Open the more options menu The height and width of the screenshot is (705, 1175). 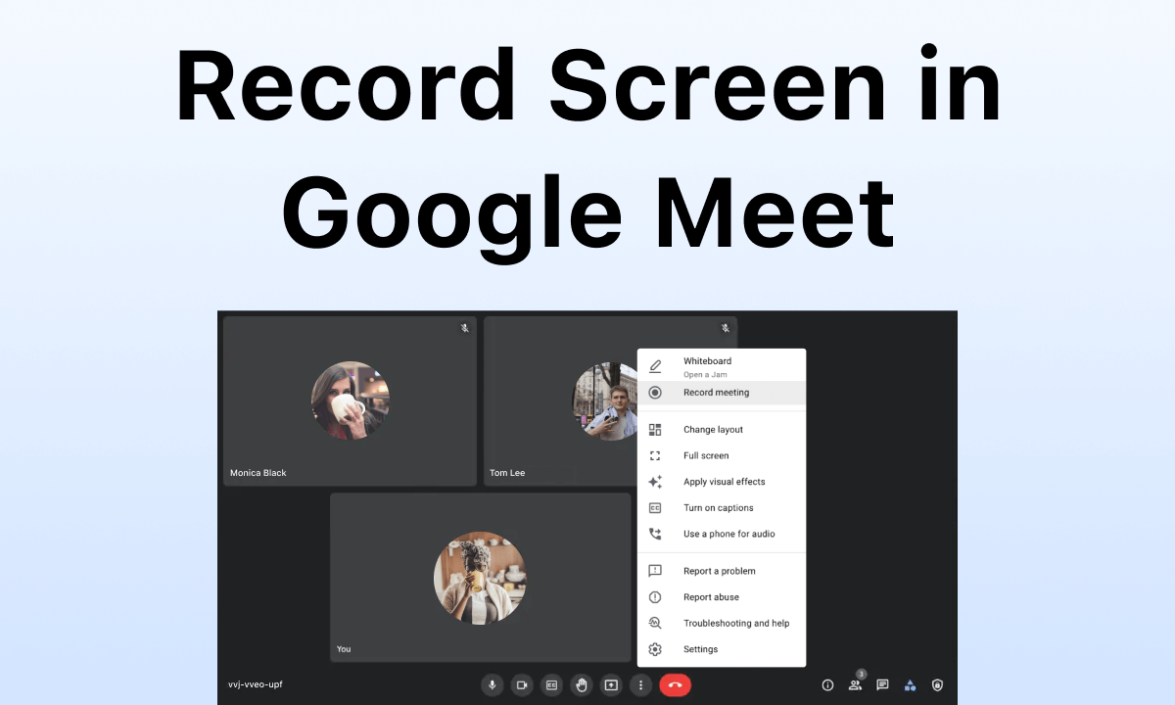pyautogui.click(x=641, y=684)
